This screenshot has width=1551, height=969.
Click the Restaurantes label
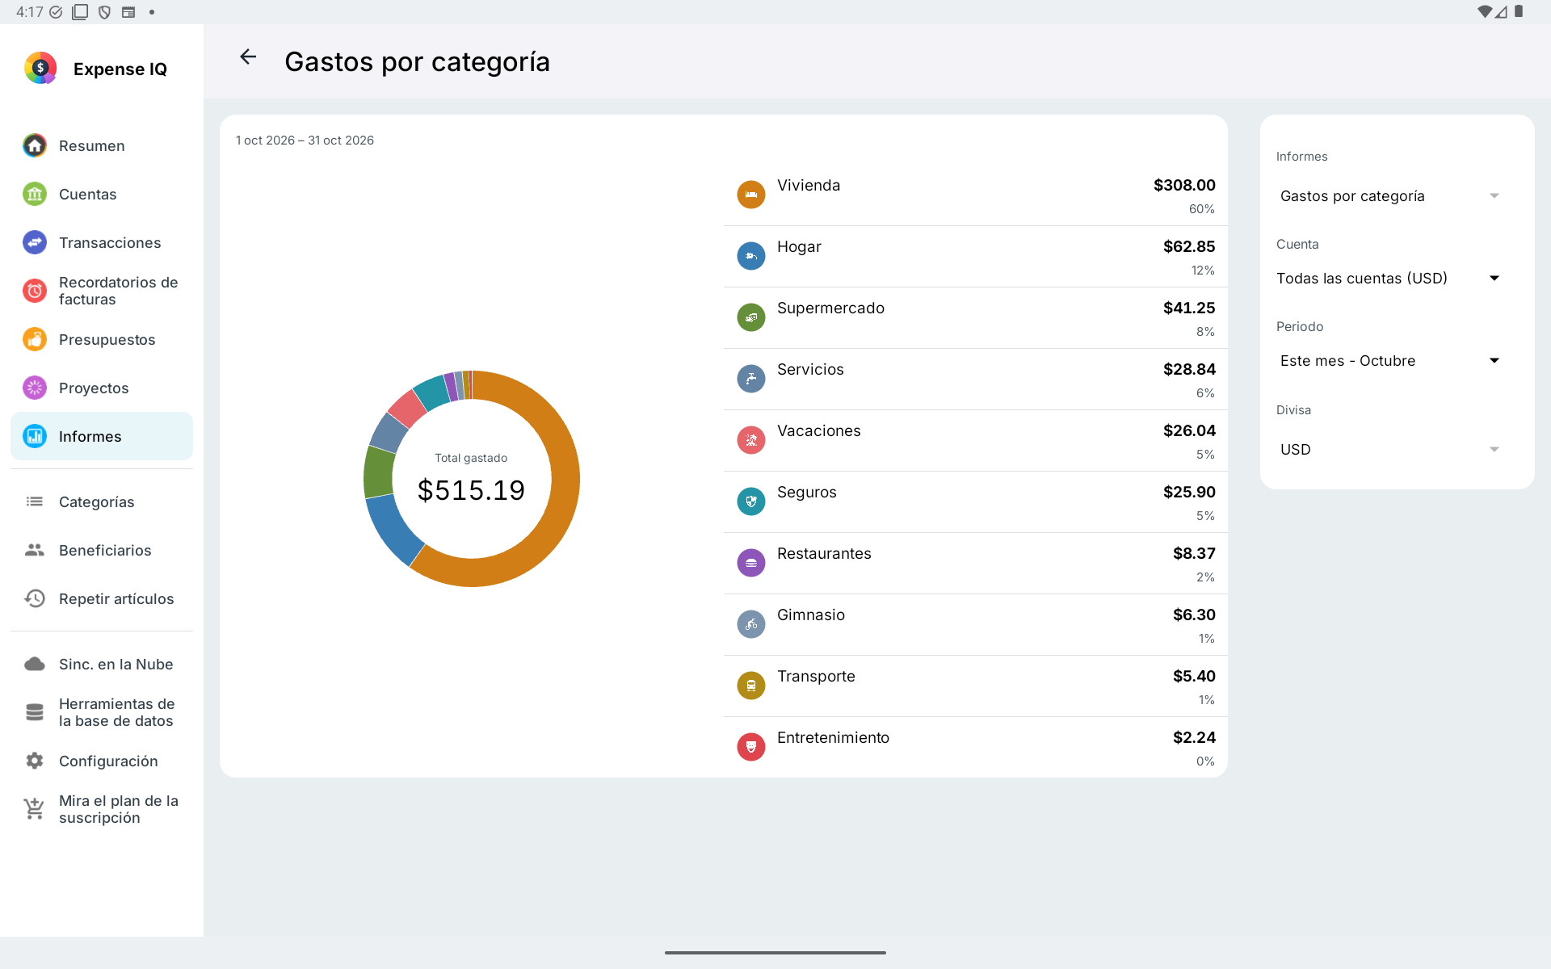click(824, 553)
